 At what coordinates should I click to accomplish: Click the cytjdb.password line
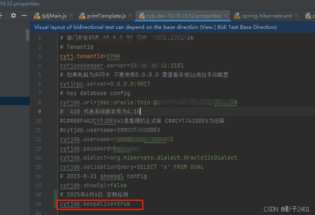(x=100, y=149)
